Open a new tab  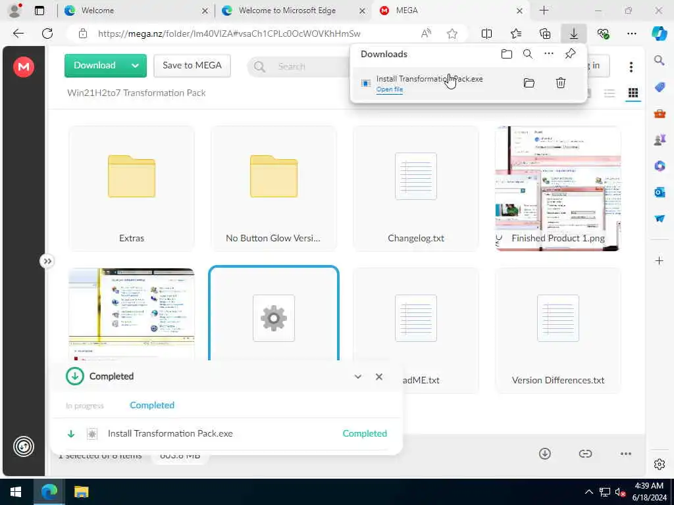tap(544, 11)
